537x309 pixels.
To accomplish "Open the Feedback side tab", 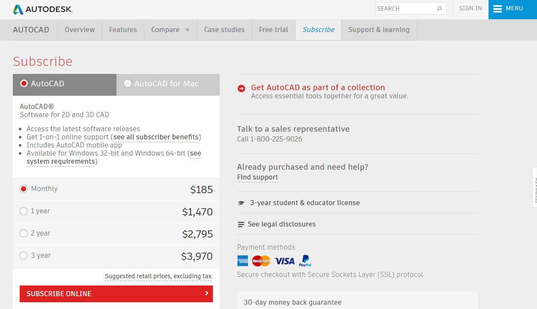I will click(x=535, y=187).
